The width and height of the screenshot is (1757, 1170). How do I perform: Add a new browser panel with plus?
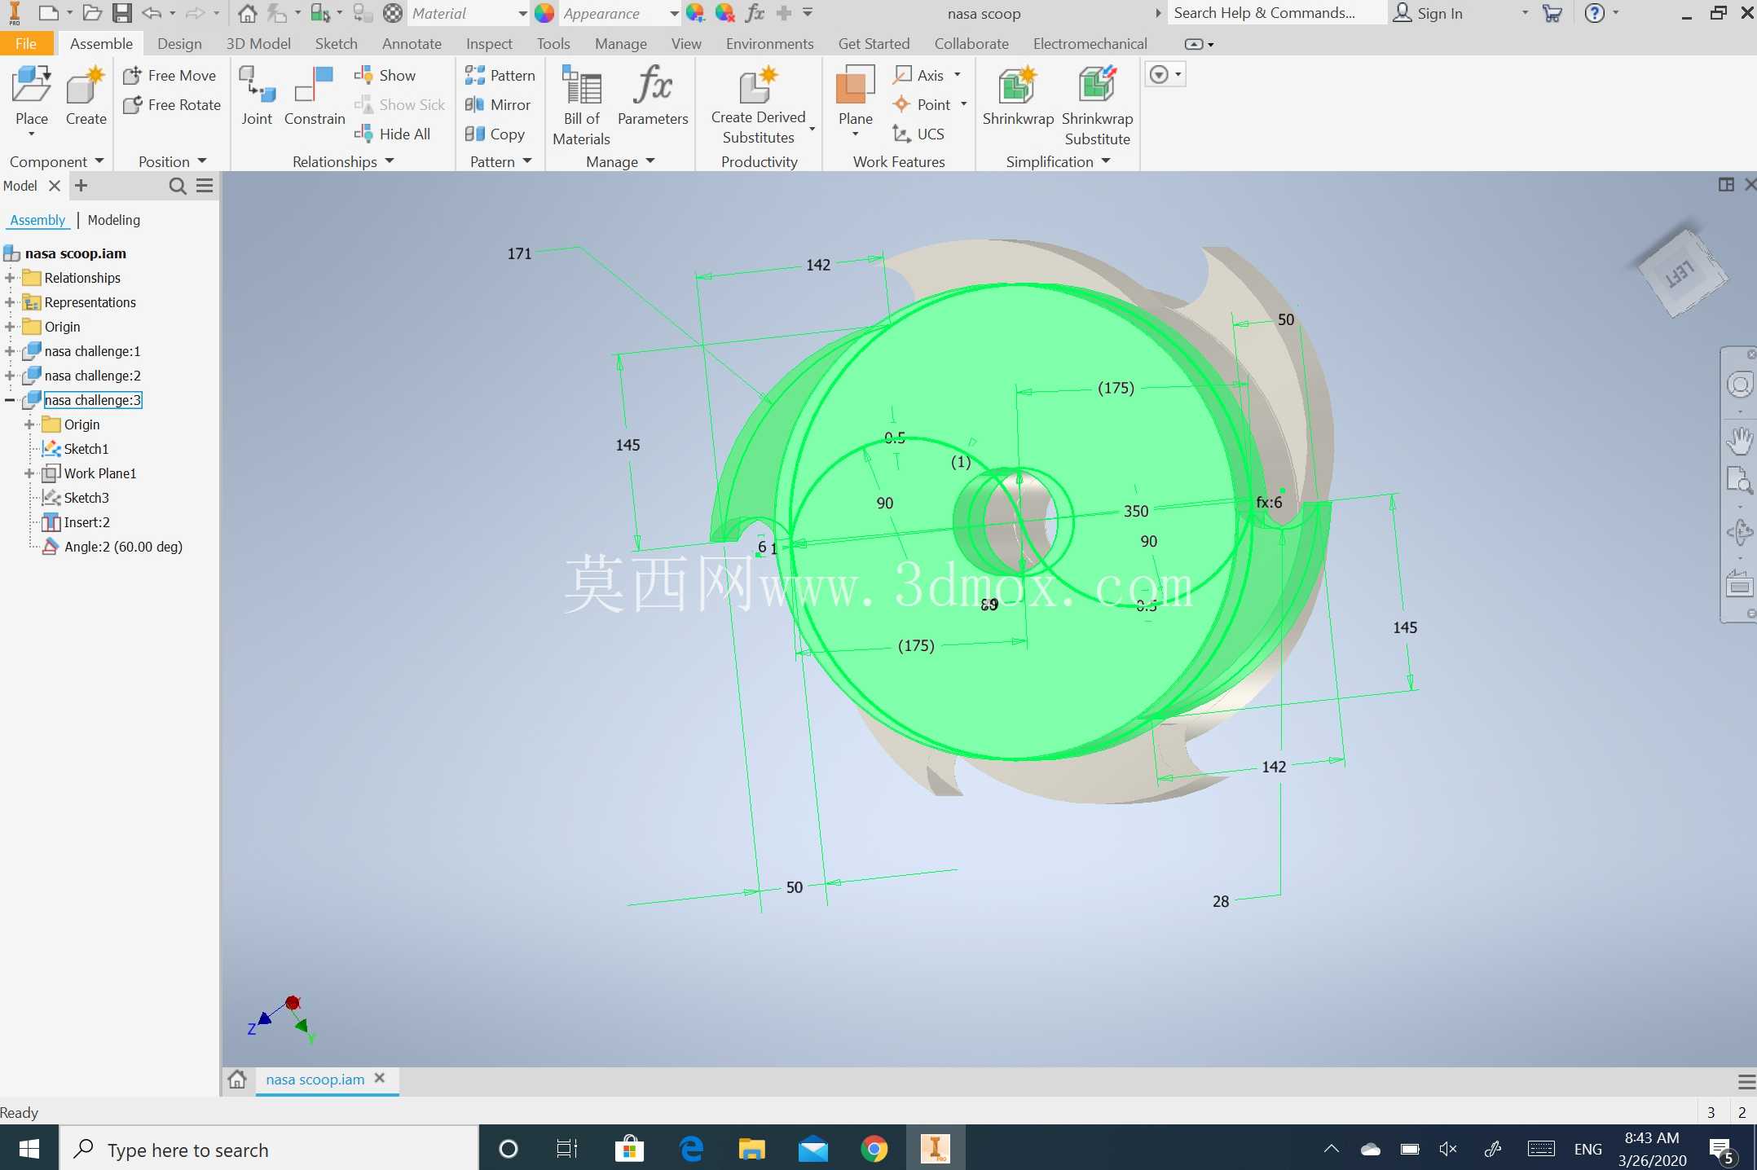pyautogui.click(x=81, y=186)
